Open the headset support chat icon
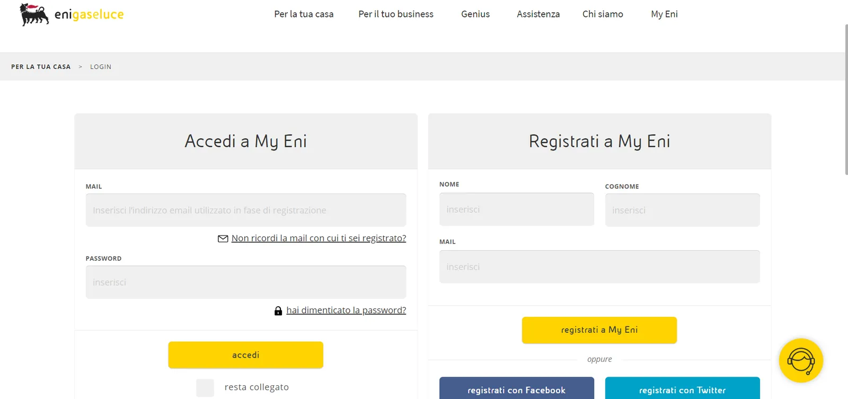Viewport: 848px width, 399px height. tap(801, 361)
